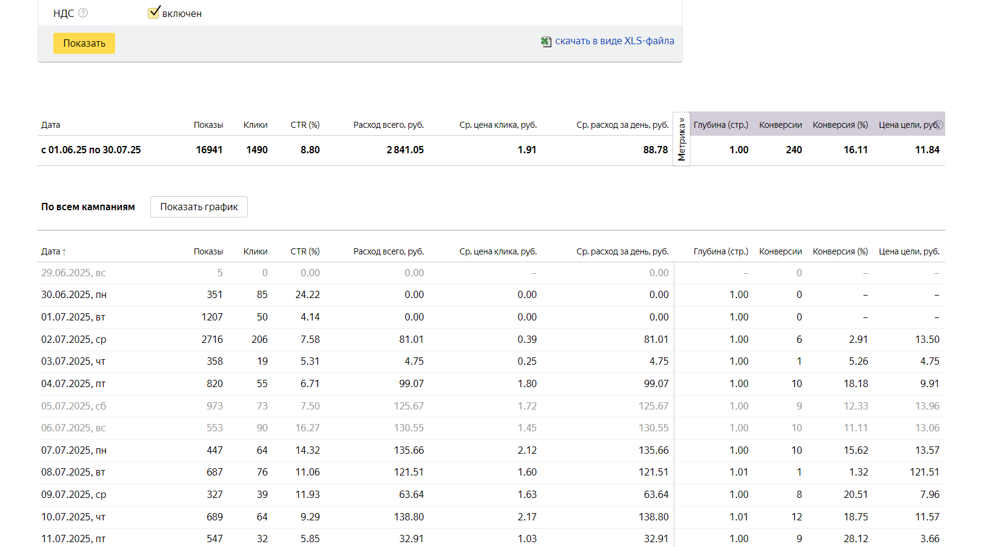Click the Excel file icon
981x547 pixels.
pos(546,41)
